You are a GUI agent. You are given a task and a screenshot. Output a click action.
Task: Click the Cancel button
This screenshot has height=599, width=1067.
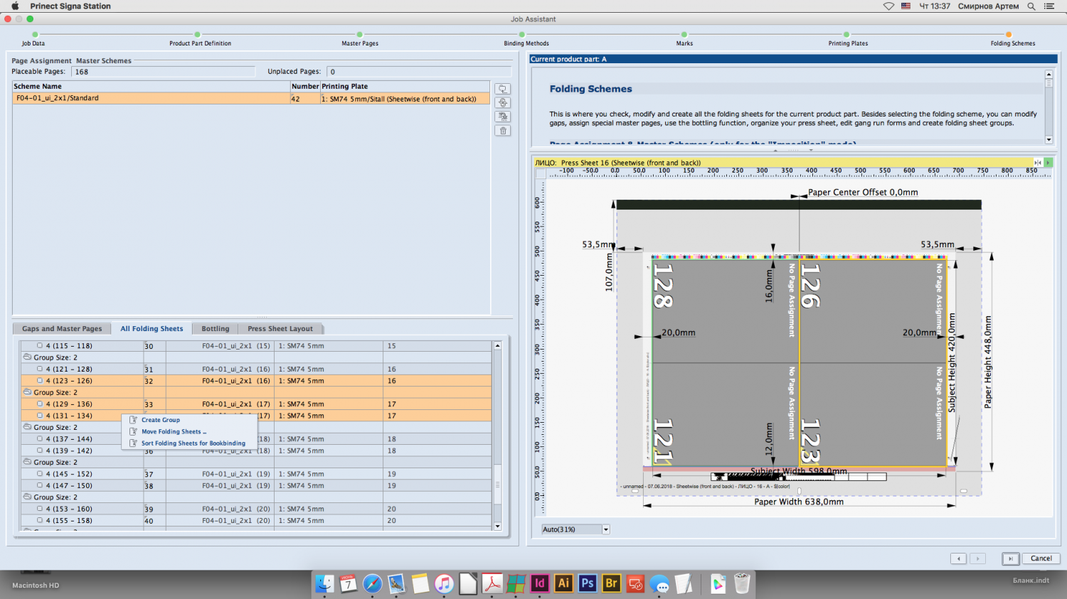pyautogui.click(x=1041, y=558)
